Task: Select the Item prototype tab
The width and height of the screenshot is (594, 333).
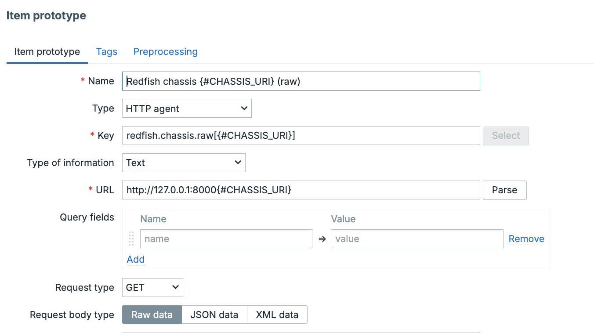Action: coord(47,51)
